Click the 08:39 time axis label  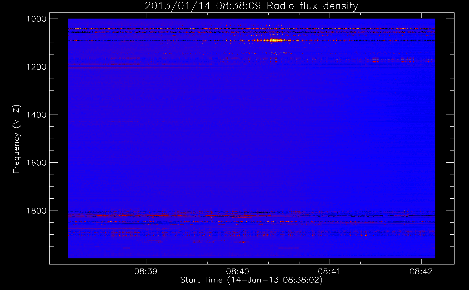pyautogui.click(x=146, y=272)
